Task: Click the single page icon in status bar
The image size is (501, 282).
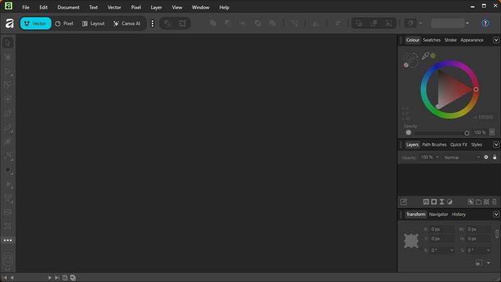Action: click(x=65, y=278)
